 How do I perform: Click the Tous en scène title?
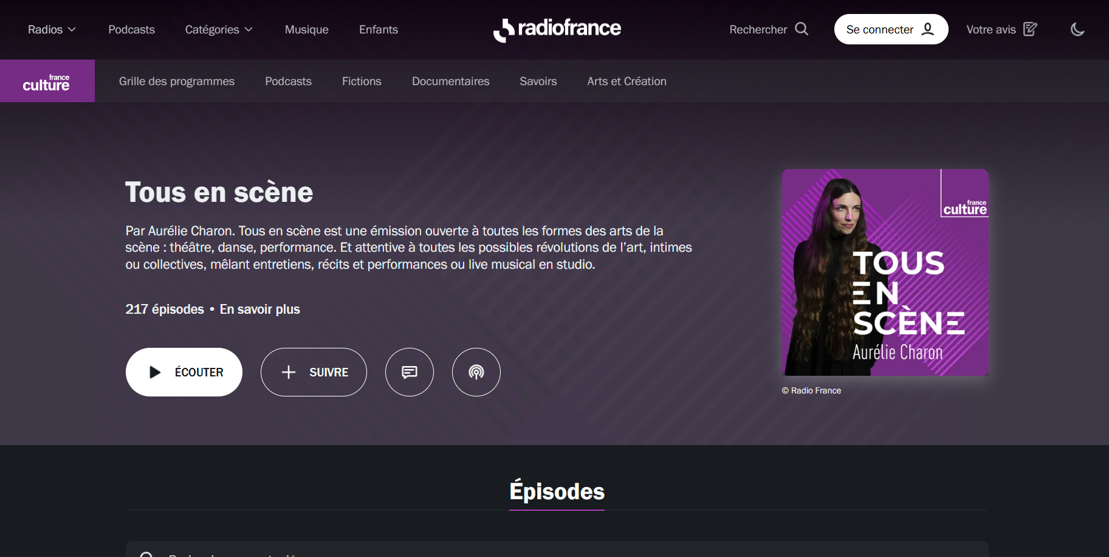tap(219, 192)
